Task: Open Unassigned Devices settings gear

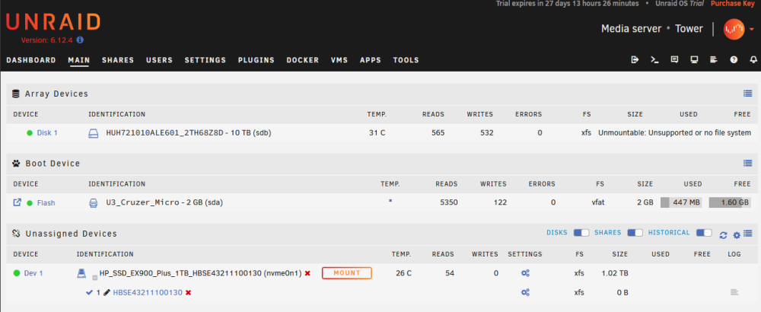Action: tap(737, 235)
